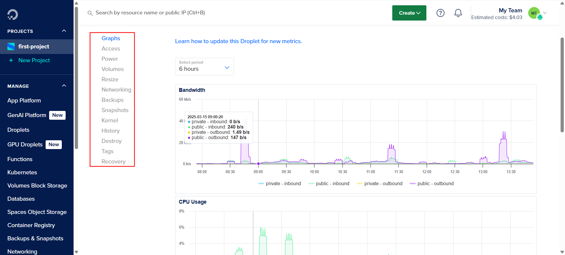Go to Volumes Block Storage
The image size is (565, 255).
click(x=37, y=185)
